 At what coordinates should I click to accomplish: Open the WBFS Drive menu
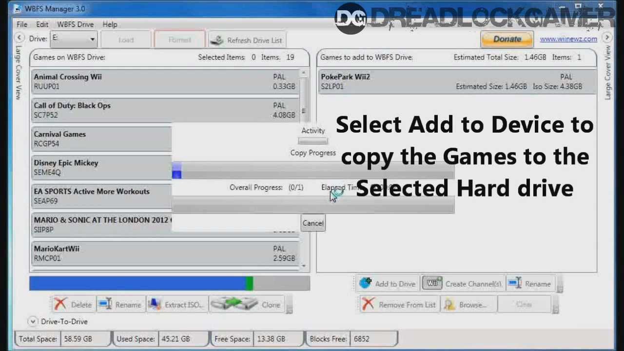pos(75,24)
